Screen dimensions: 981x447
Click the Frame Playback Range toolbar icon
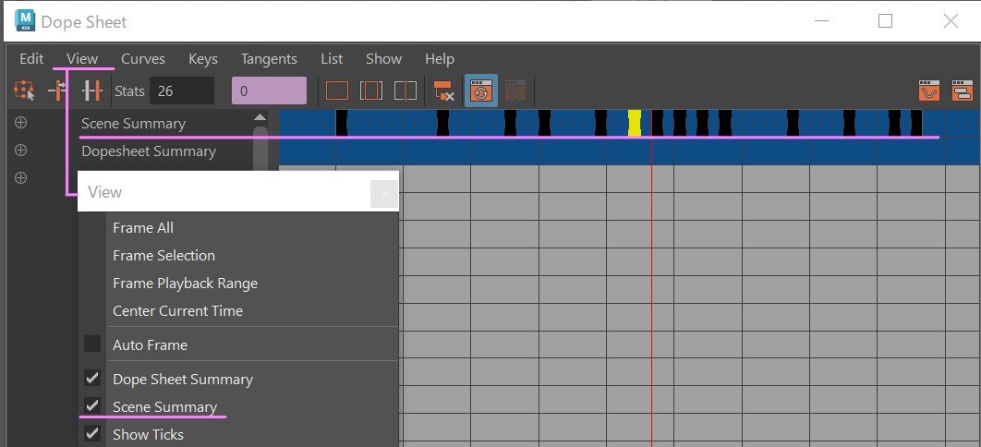pos(371,91)
